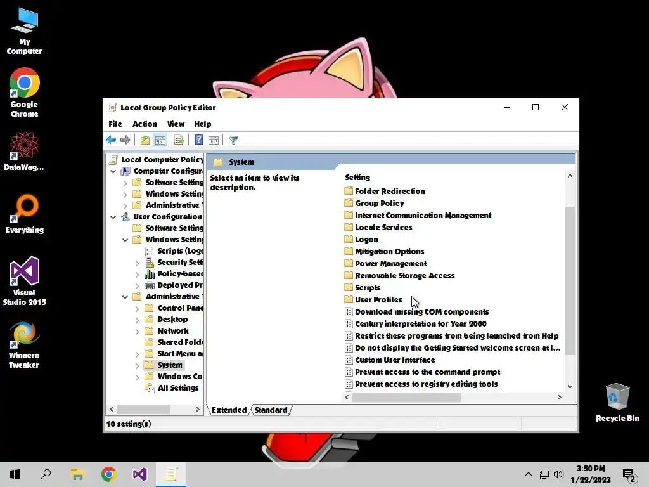Select Removable Storage Access folder

(404, 275)
